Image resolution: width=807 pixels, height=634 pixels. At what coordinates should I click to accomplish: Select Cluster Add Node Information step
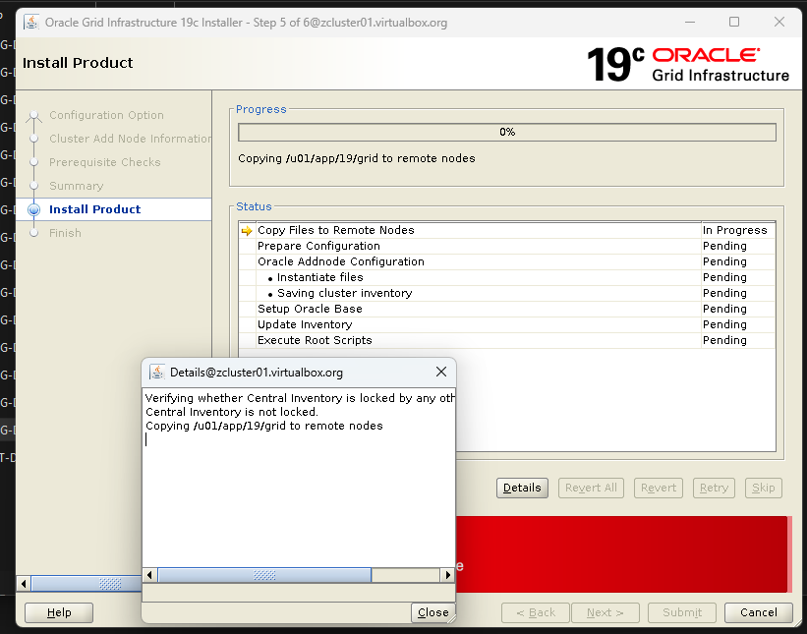(130, 139)
